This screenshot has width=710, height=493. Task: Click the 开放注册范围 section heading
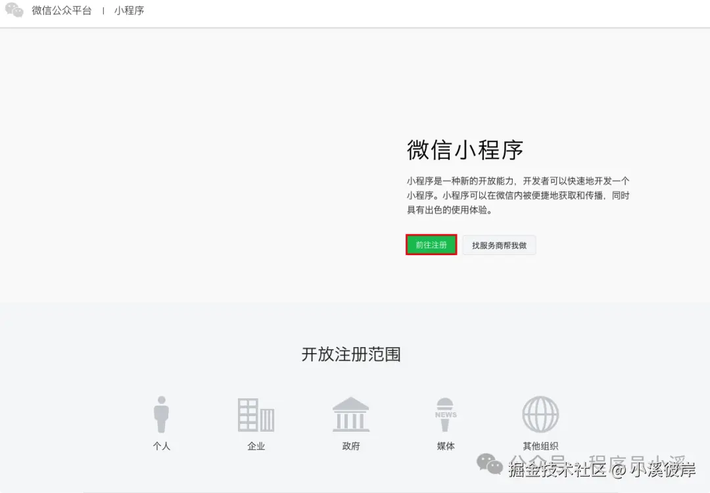coord(350,354)
